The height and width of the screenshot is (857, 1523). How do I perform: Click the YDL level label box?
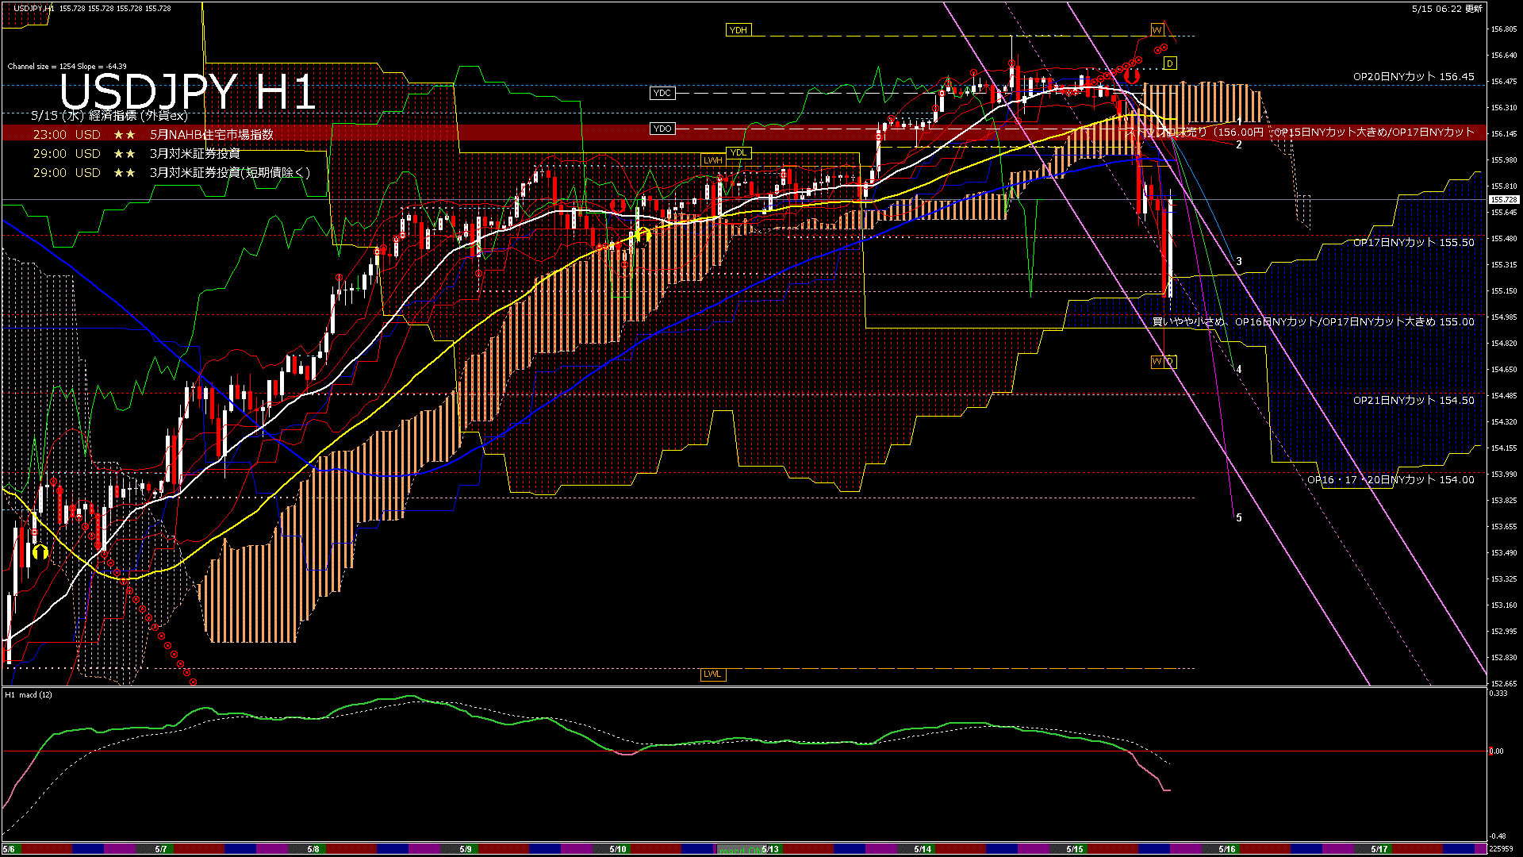(x=738, y=153)
